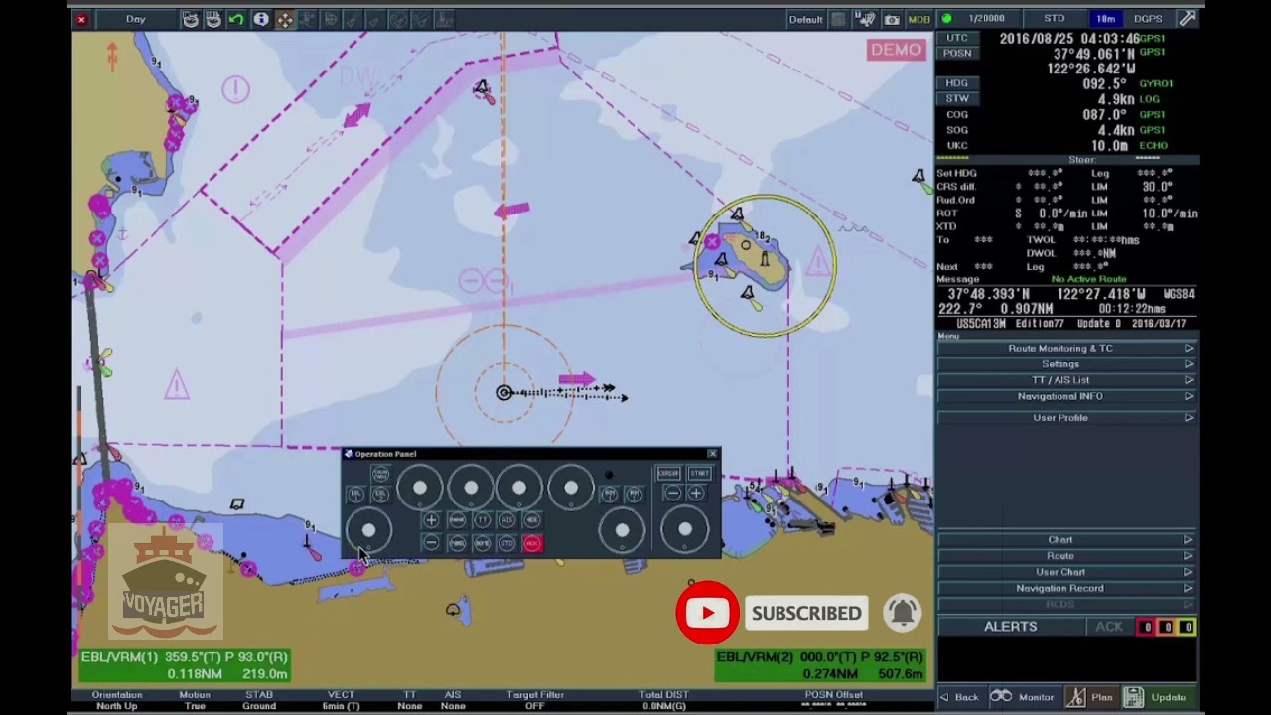This screenshot has height=715, width=1271.
Task: Open the information (i) query tool
Action: [260, 19]
